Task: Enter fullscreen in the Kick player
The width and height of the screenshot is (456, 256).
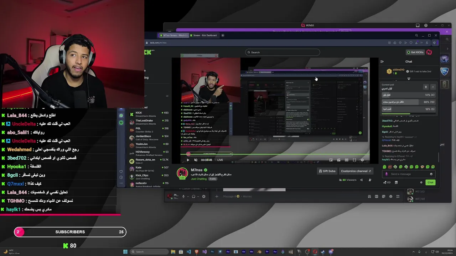Action: pos(354,160)
